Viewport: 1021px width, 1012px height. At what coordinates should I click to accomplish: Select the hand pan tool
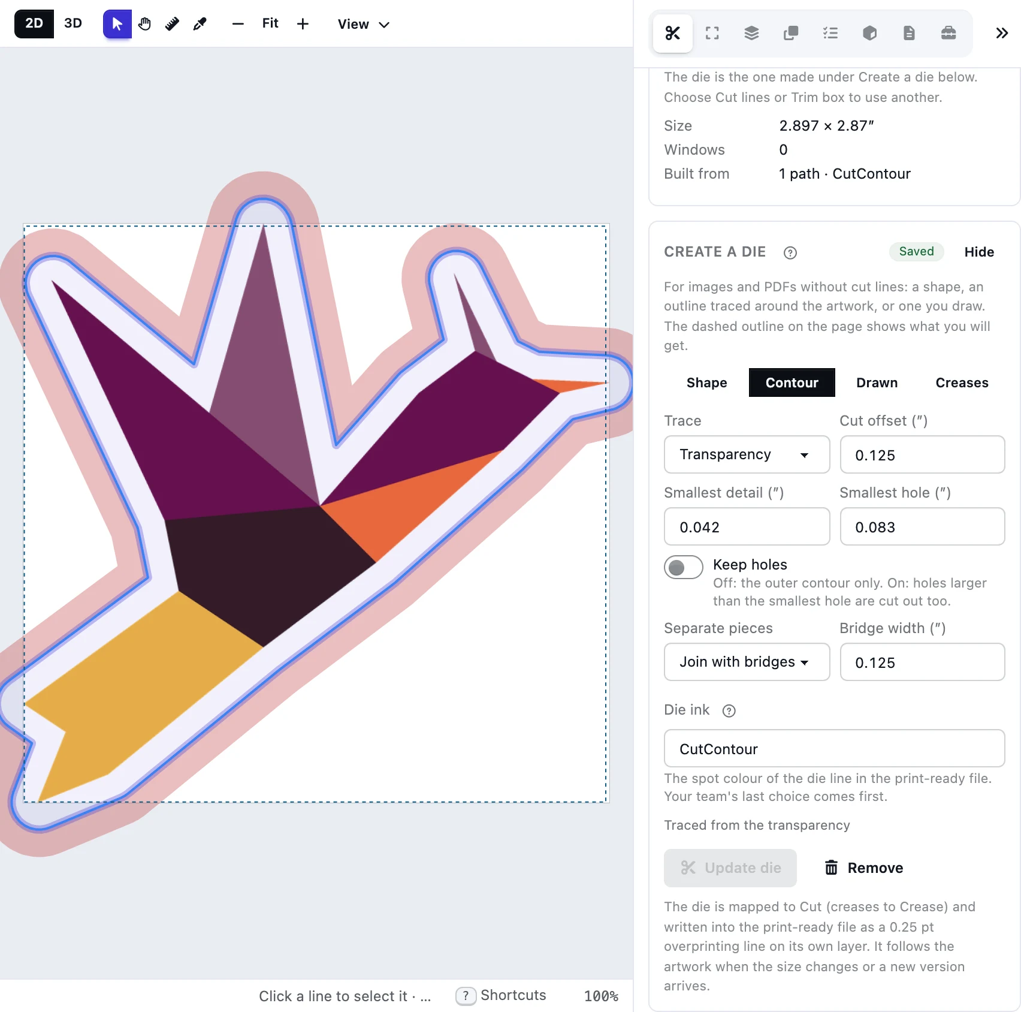(144, 24)
